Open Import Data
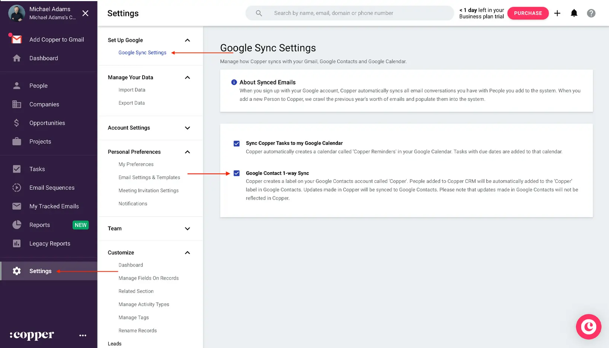 pos(132,90)
